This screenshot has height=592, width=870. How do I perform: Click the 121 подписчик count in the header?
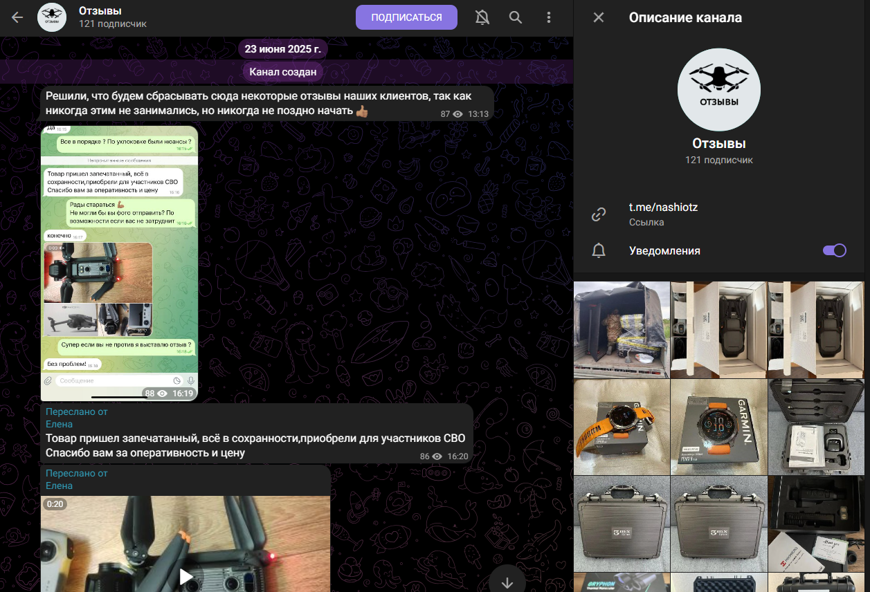click(x=113, y=24)
